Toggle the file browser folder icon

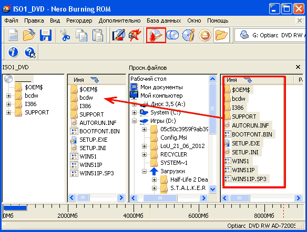[x=221, y=35]
